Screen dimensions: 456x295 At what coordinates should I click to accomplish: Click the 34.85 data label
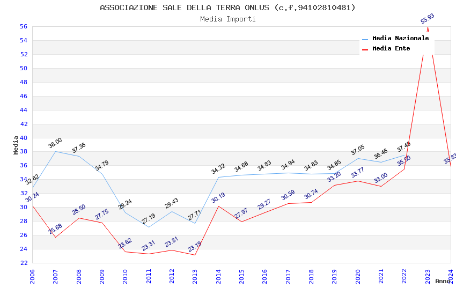(334, 165)
